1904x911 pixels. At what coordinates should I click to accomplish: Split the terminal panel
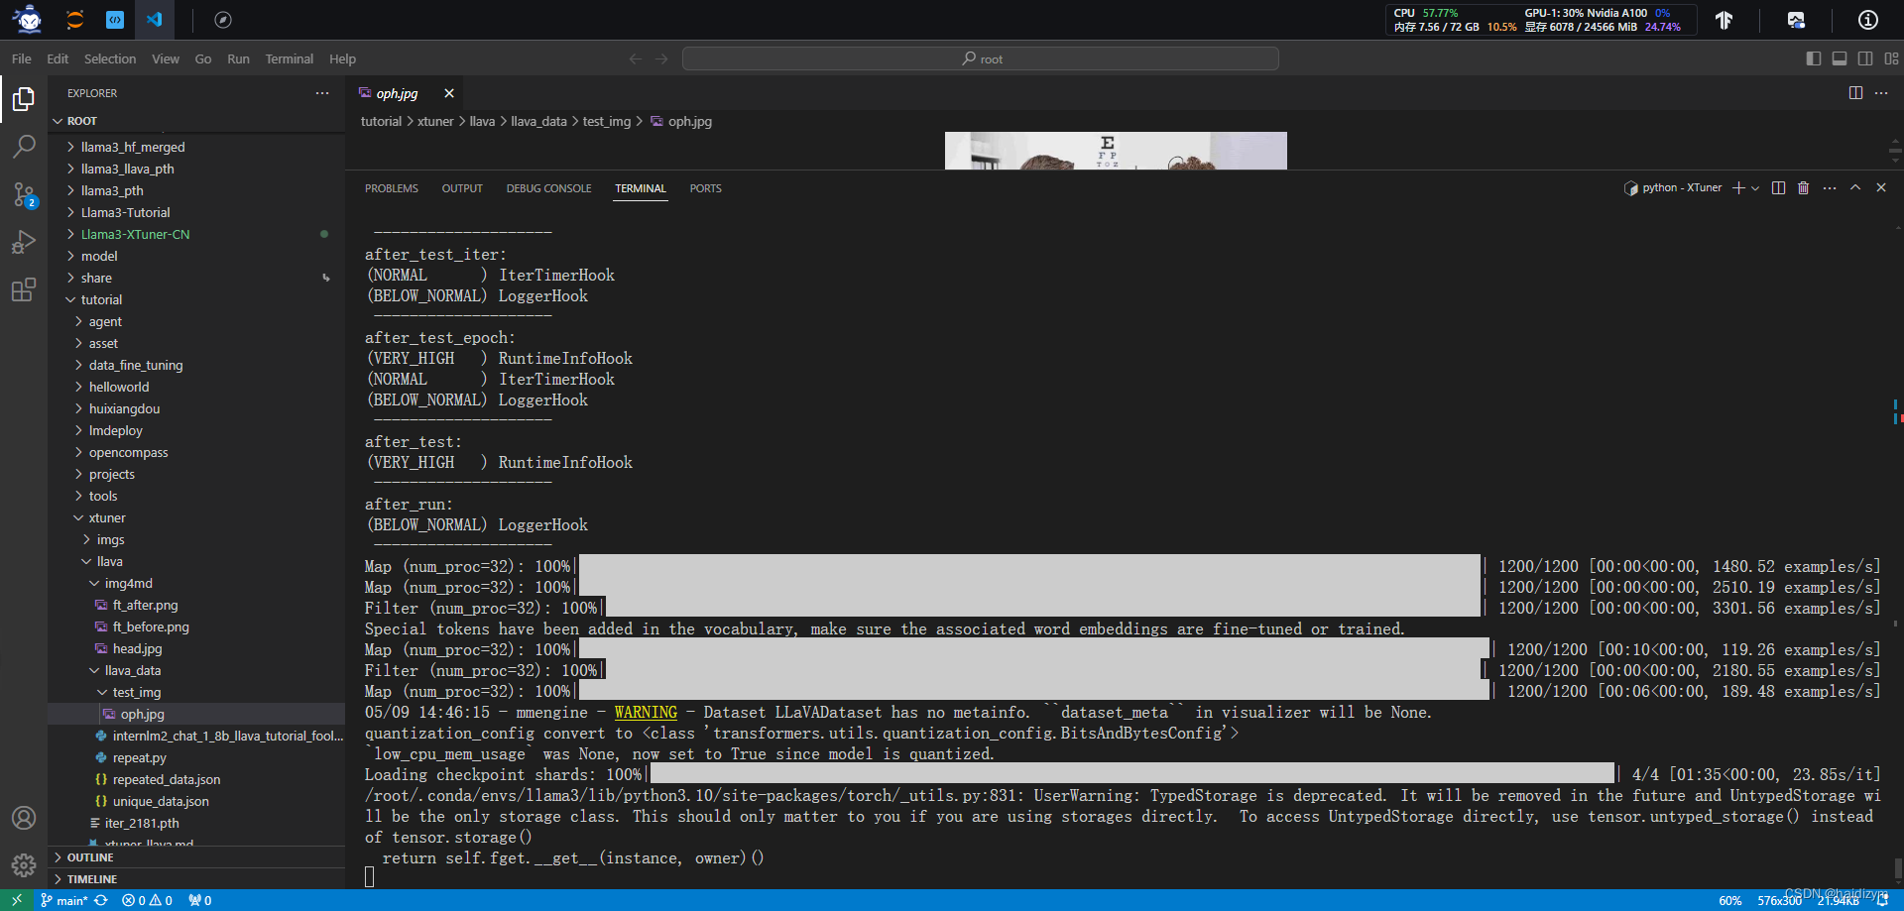pyautogui.click(x=1778, y=187)
